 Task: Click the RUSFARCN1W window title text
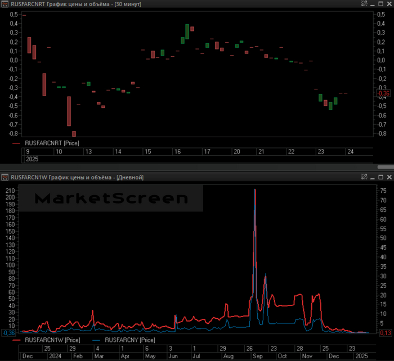[x=77, y=178]
